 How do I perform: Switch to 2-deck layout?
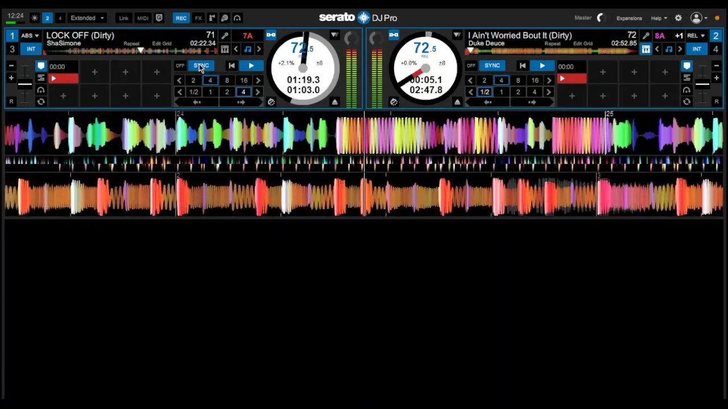[x=47, y=18]
